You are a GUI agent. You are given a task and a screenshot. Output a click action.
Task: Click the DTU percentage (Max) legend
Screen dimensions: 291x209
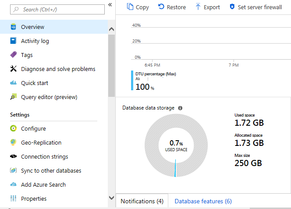pyautogui.click(x=156, y=74)
